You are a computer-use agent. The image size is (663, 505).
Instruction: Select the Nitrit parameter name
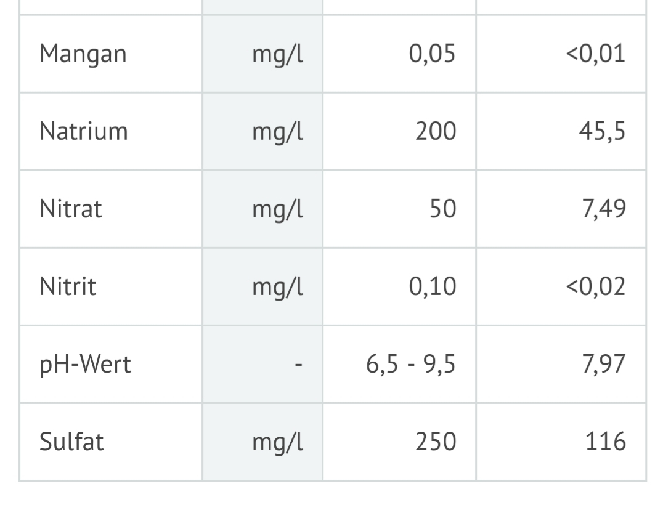pos(68,286)
